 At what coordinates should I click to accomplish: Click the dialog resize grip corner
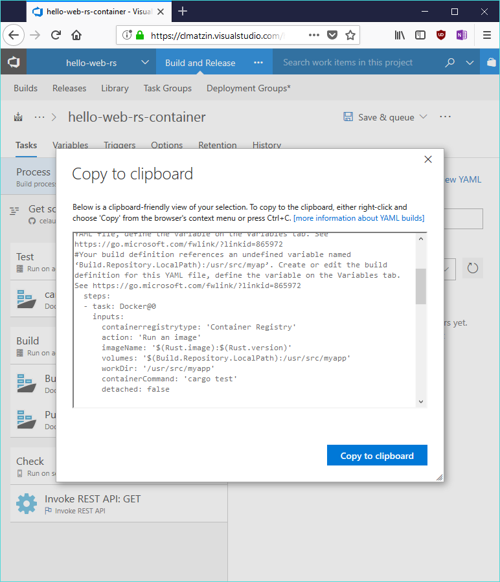click(x=440, y=478)
